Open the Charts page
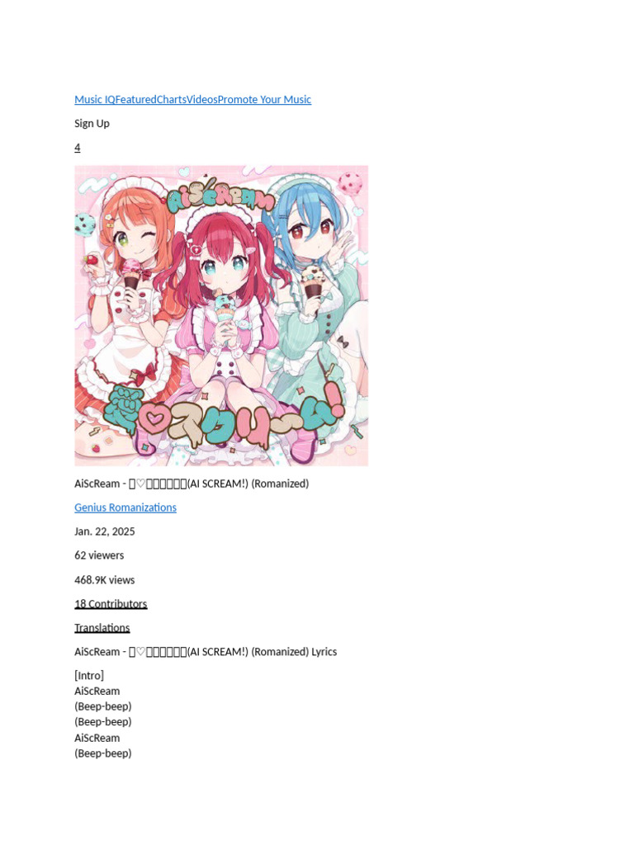 click(x=172, y=100)
